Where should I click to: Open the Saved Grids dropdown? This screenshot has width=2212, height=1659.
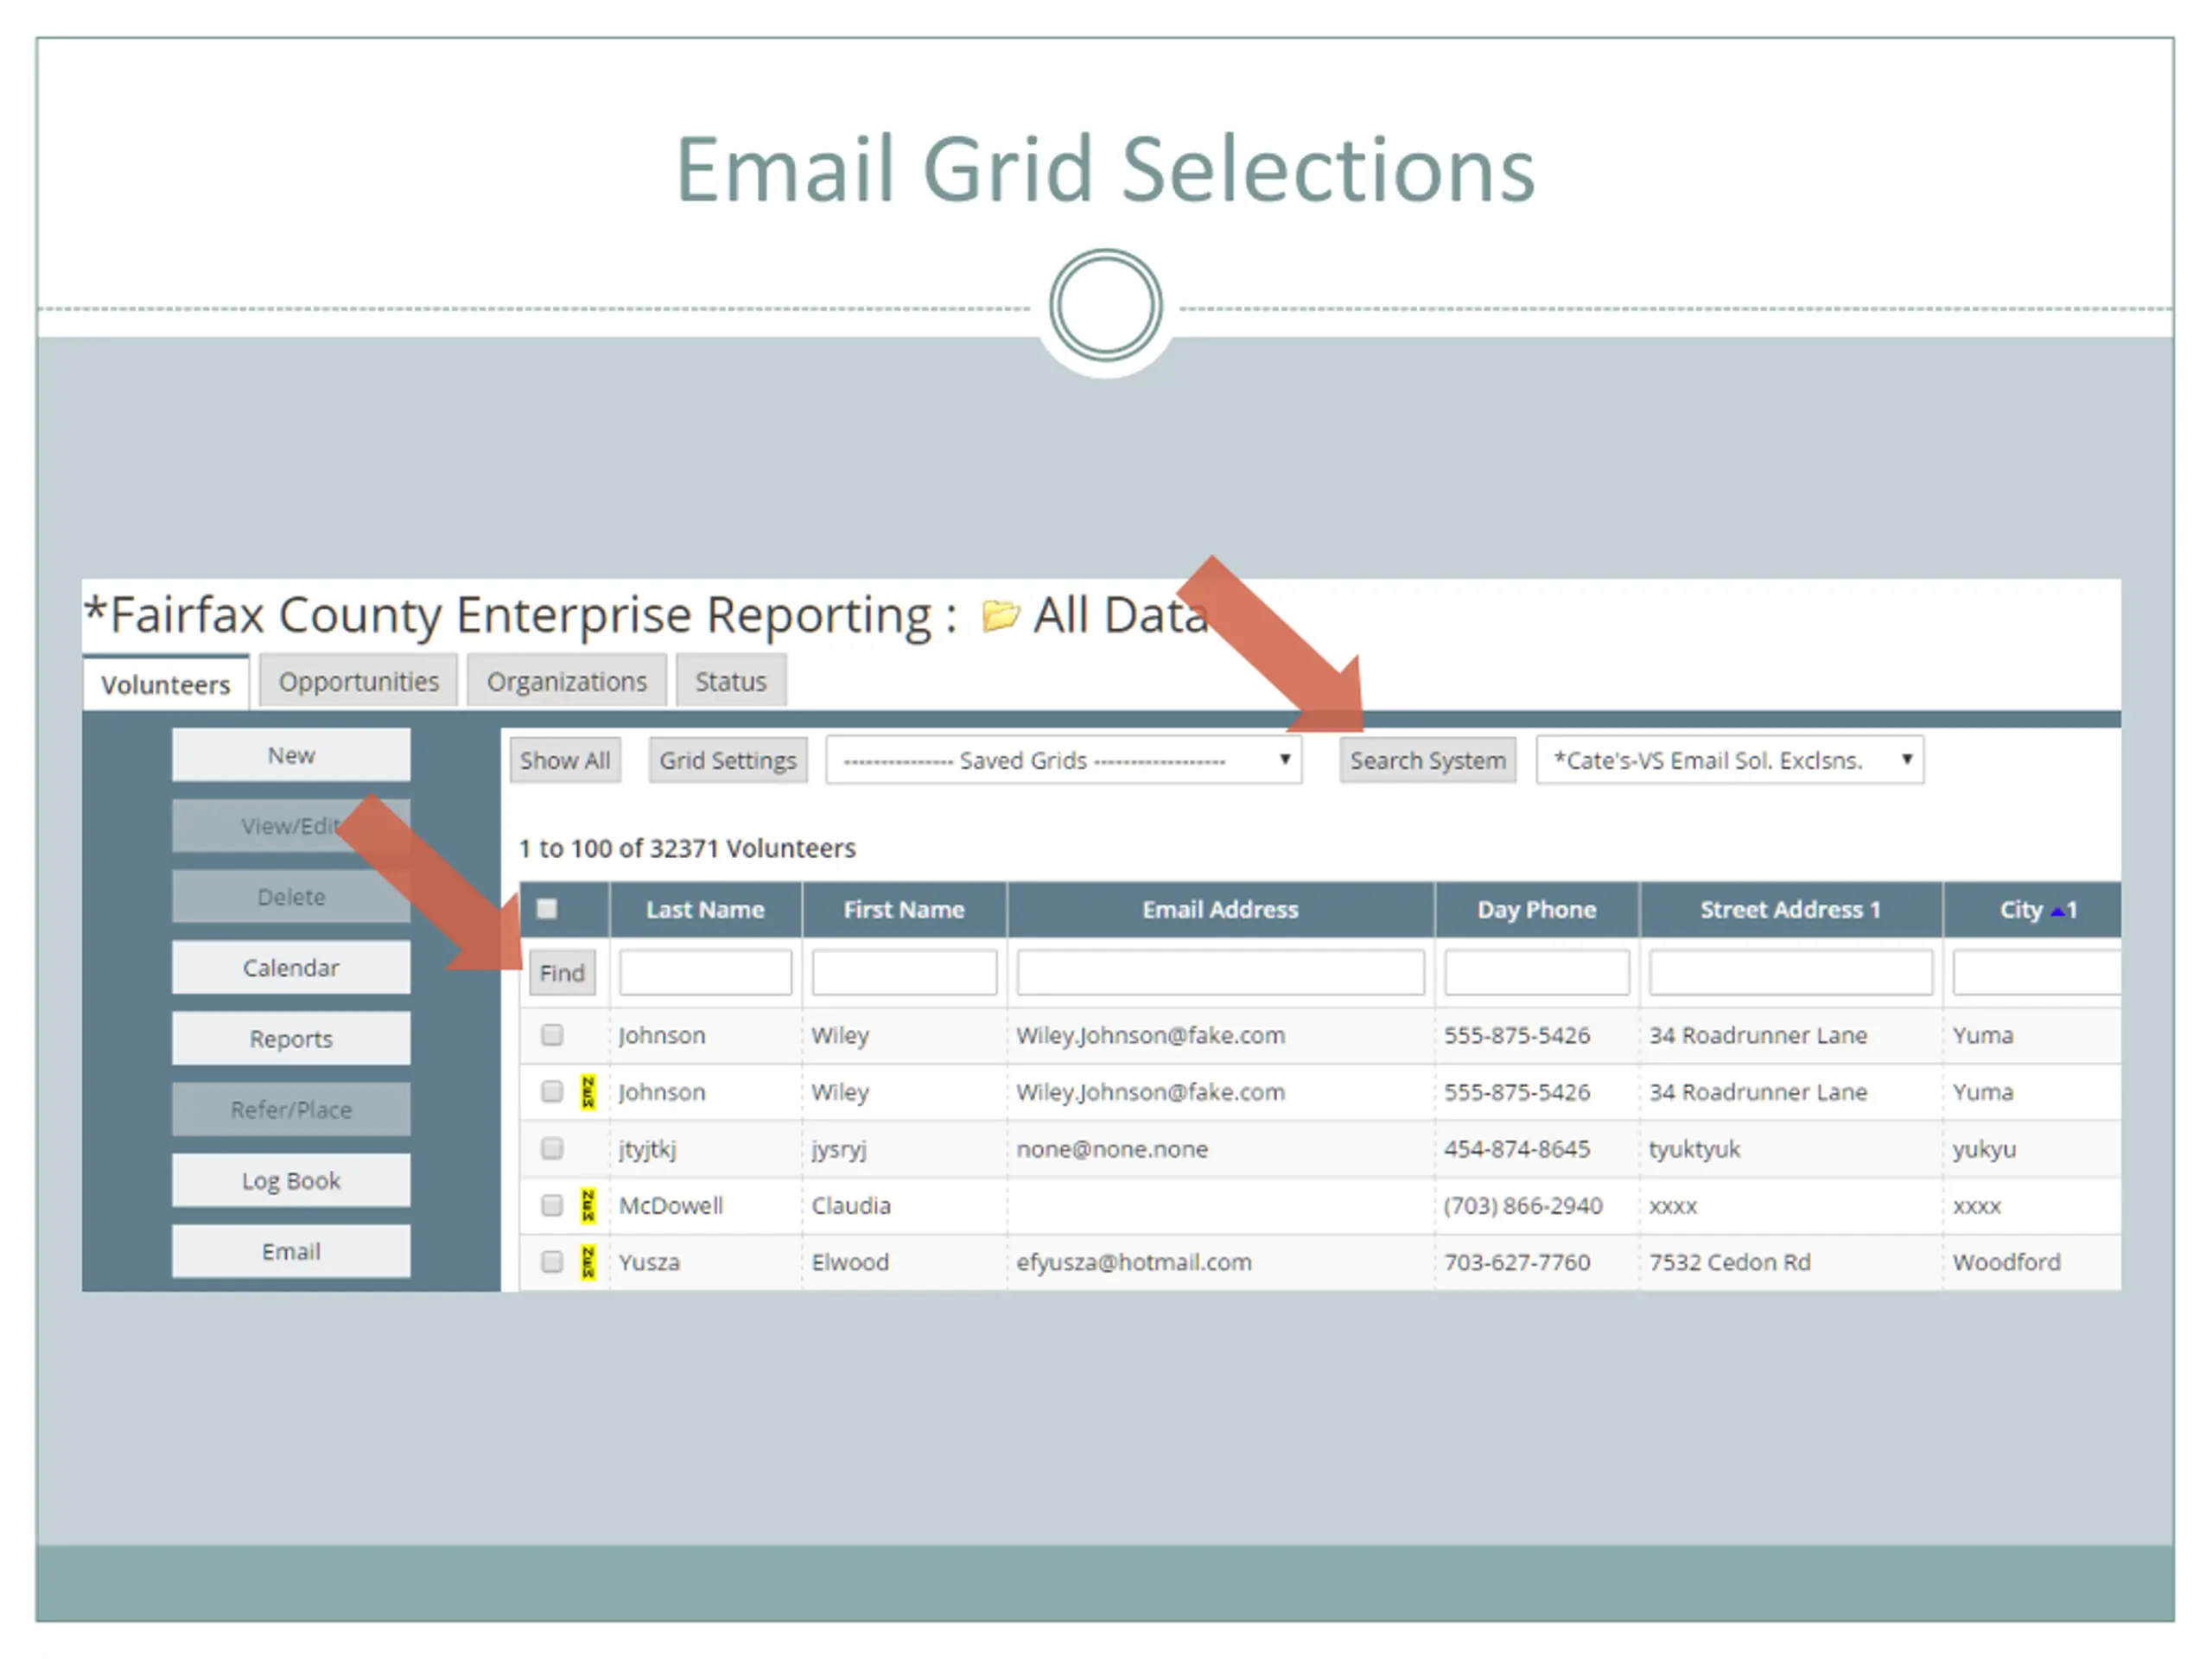(x=1064, y=761)
